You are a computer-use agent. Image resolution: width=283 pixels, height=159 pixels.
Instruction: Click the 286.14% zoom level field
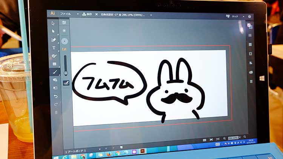tap(233, 138)
